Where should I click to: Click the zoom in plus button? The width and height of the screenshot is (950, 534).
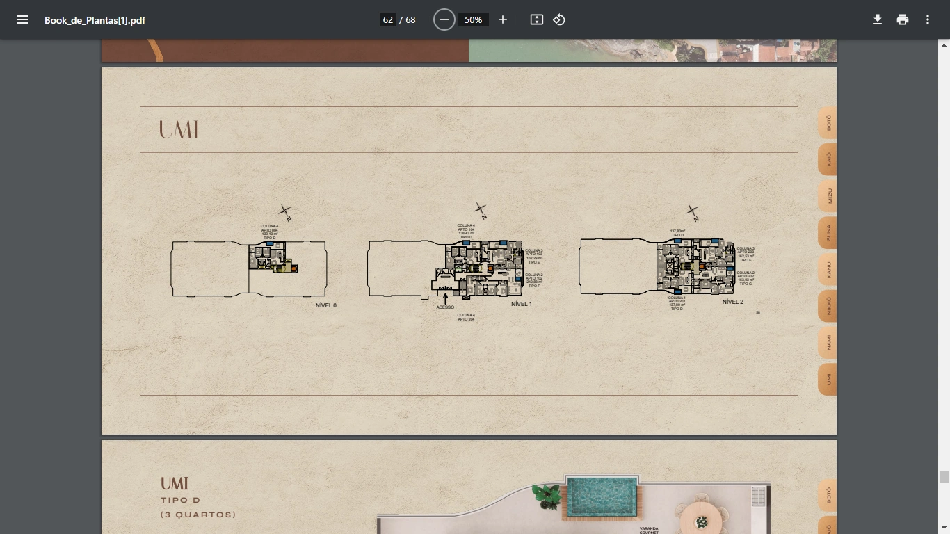(503, 19)
